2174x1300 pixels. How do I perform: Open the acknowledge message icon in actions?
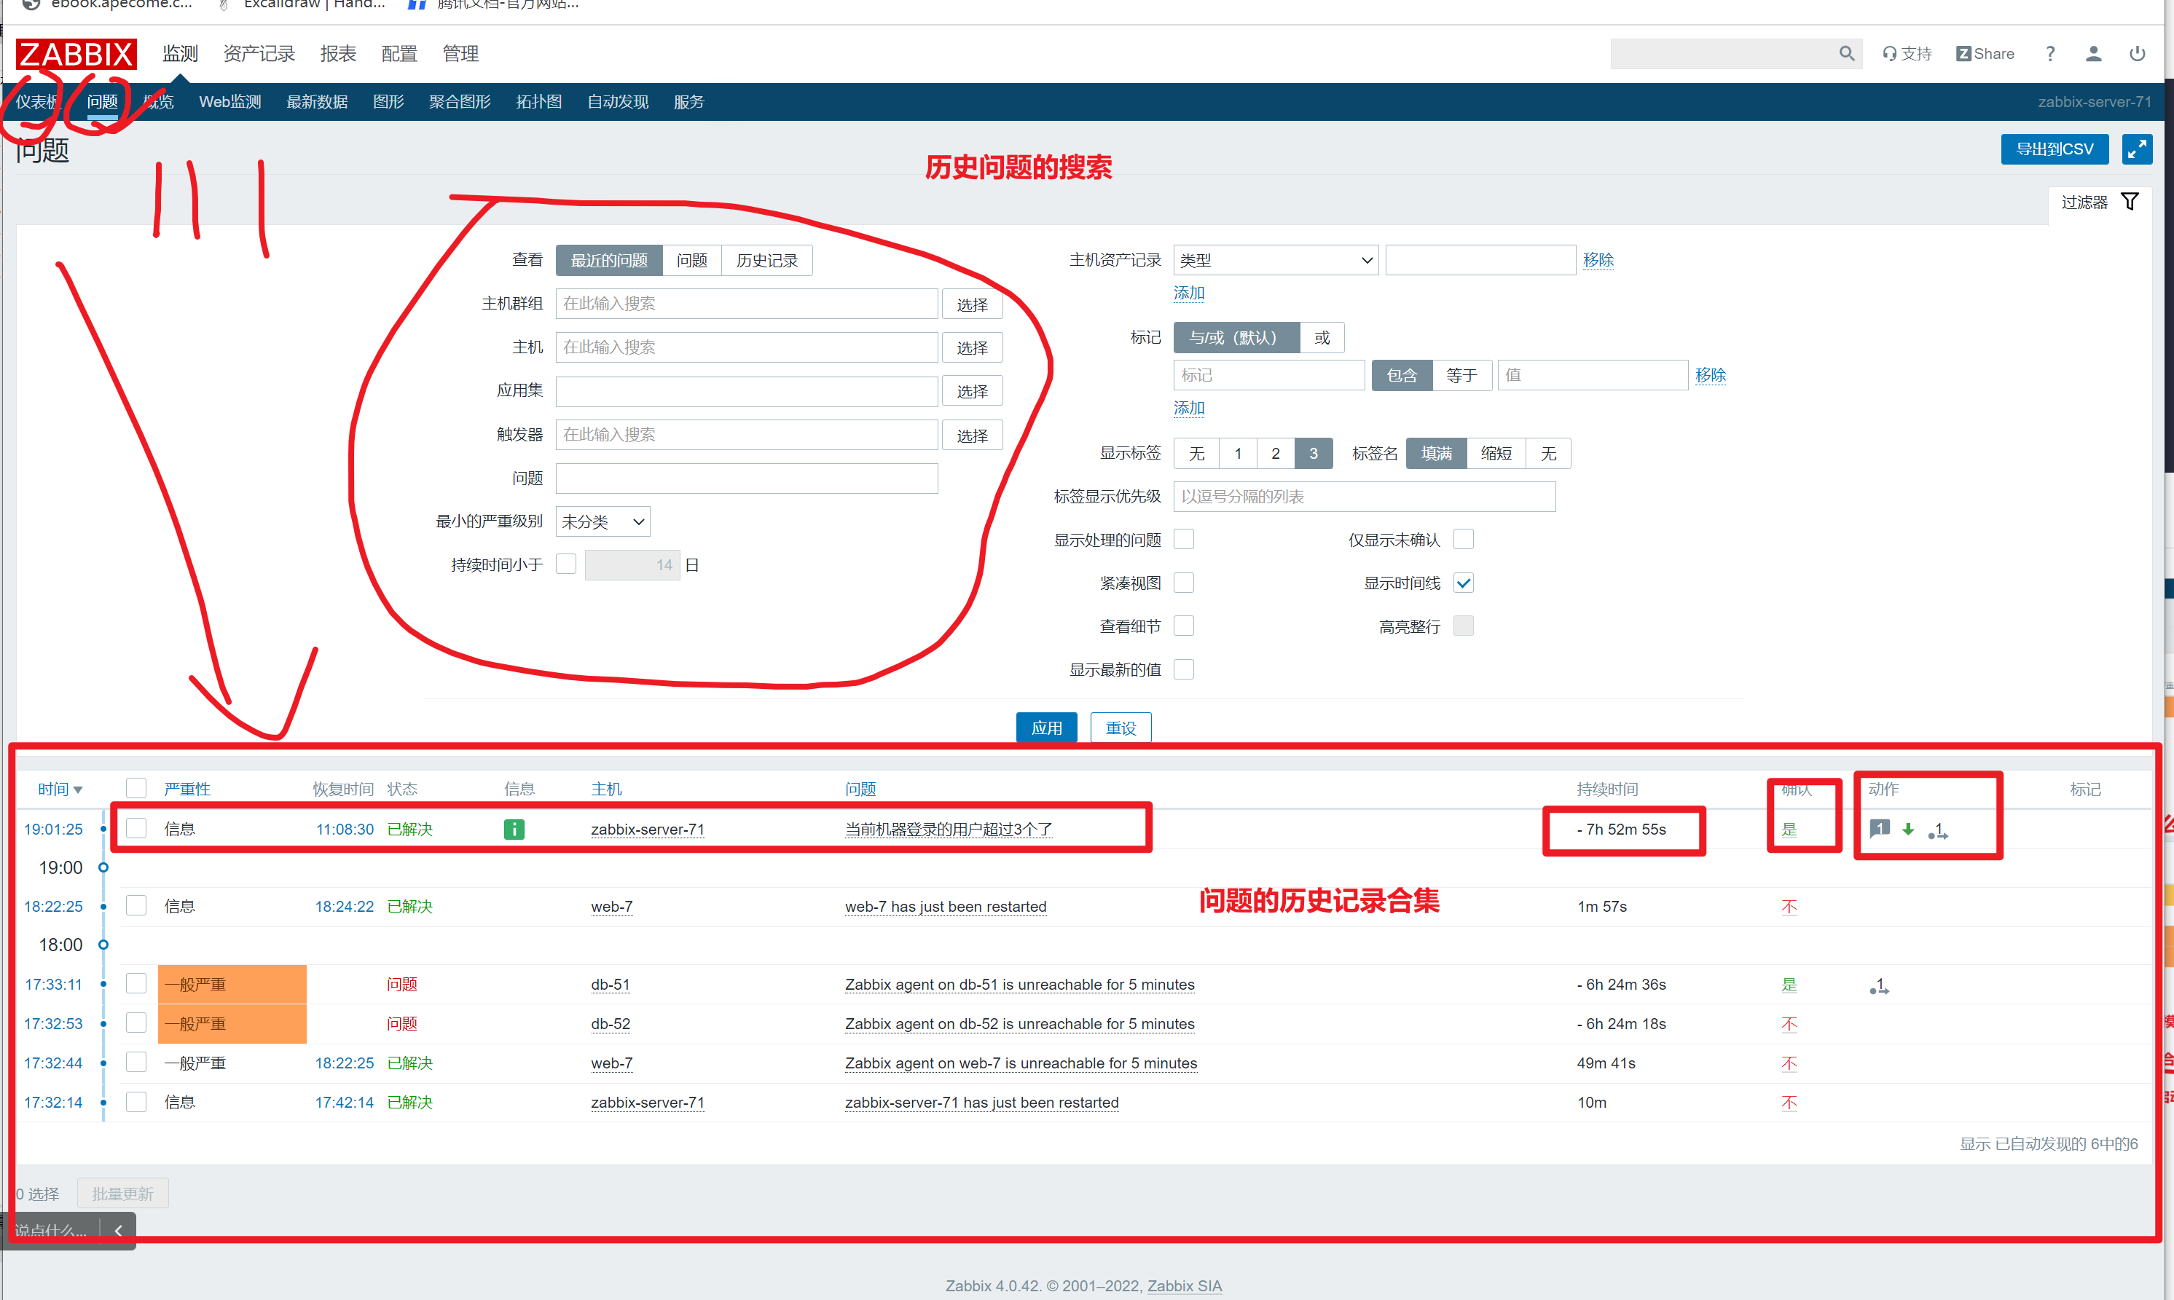[1879, 828]
